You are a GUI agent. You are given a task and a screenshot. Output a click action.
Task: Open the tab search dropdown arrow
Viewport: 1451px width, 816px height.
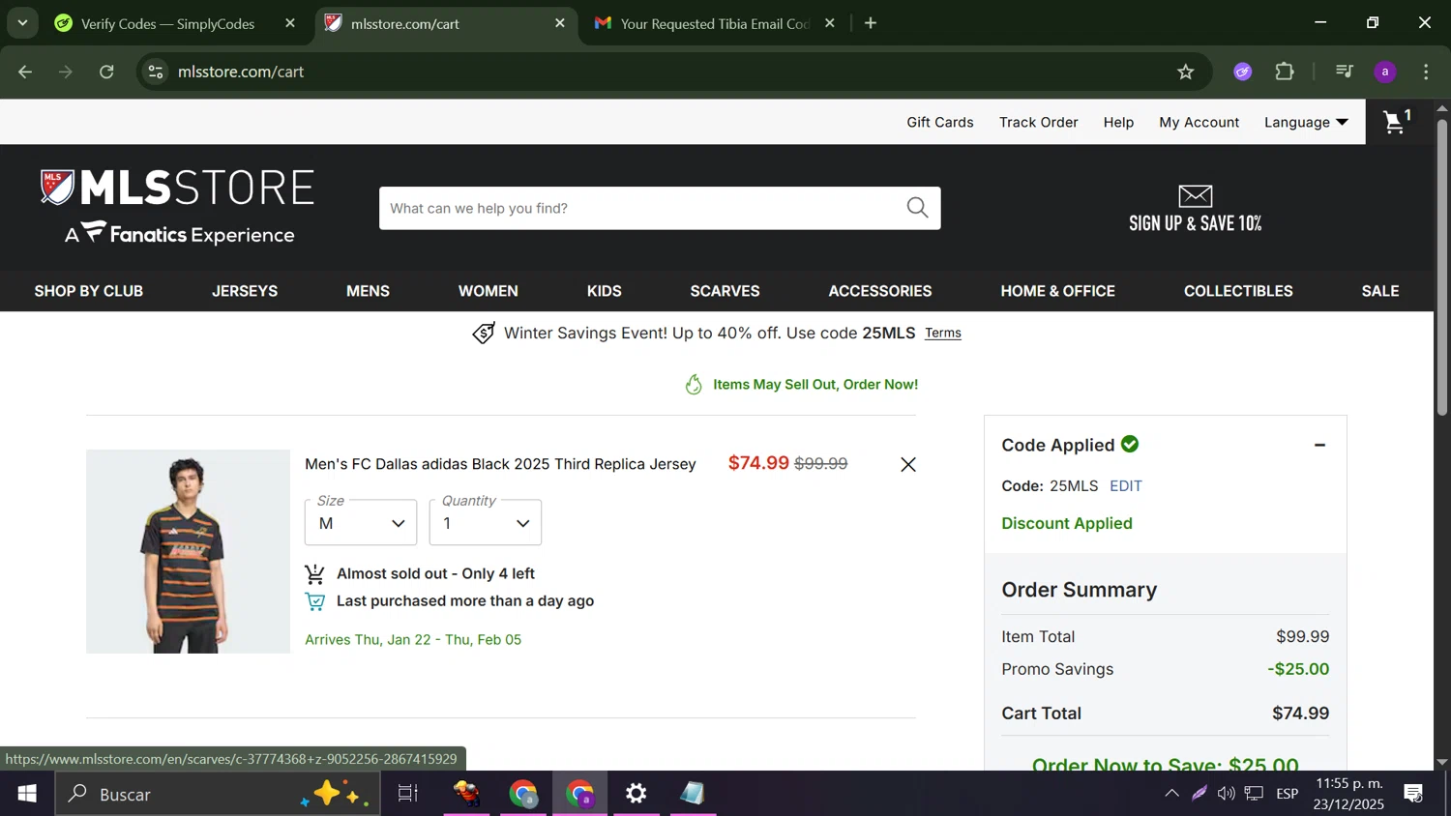pos(22,23)
